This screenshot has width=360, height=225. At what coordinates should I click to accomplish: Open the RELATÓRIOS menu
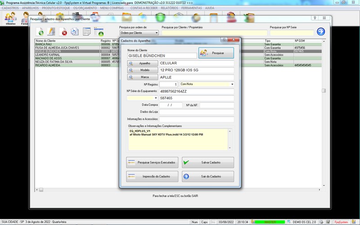click(x=169, y=8)
